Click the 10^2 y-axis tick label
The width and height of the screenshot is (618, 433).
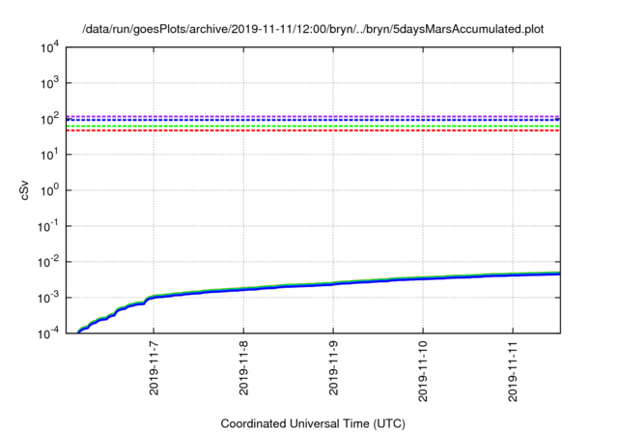[49, 119]
